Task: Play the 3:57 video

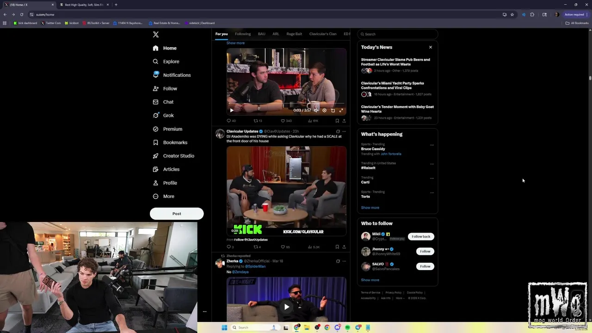Action: click(232, 111)
